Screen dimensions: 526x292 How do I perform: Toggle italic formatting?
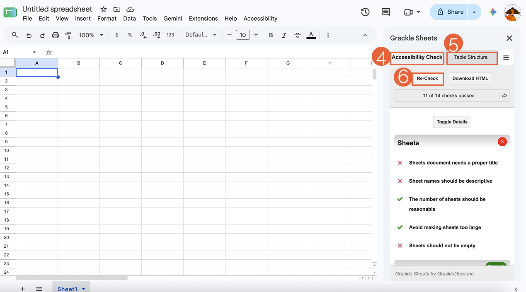pyautogui.click(x=284, y=35)
